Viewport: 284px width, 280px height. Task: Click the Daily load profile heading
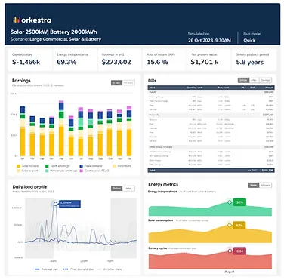29,187
